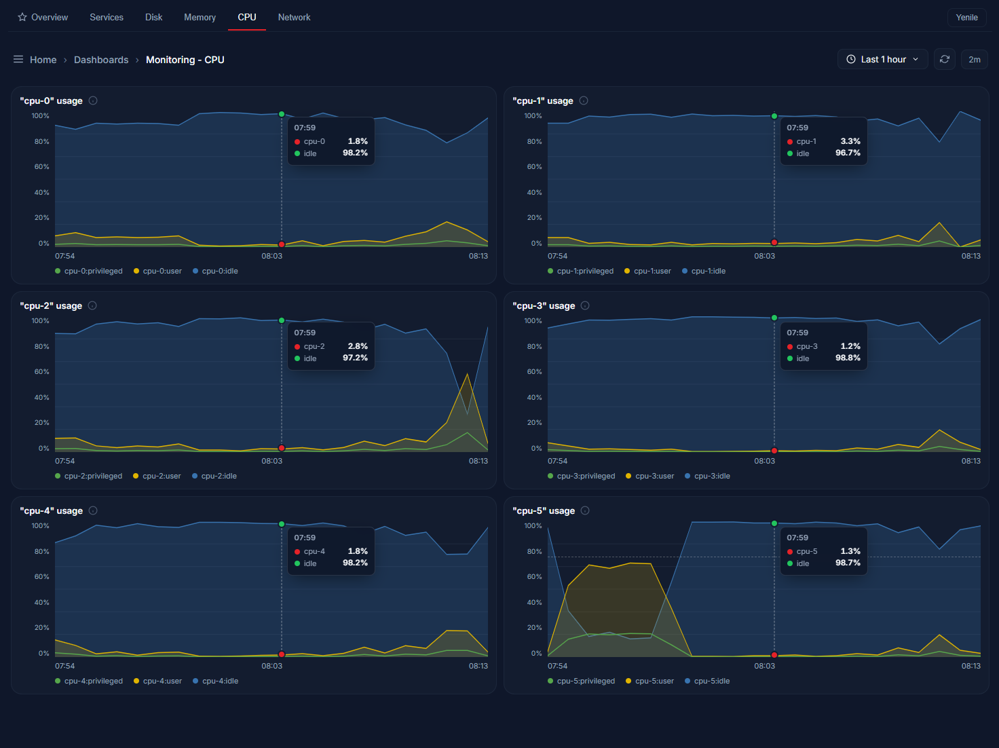999x748 pixels.
Task: Click the yellow cpu-1:user legend swatch
Action: point(627,271)
